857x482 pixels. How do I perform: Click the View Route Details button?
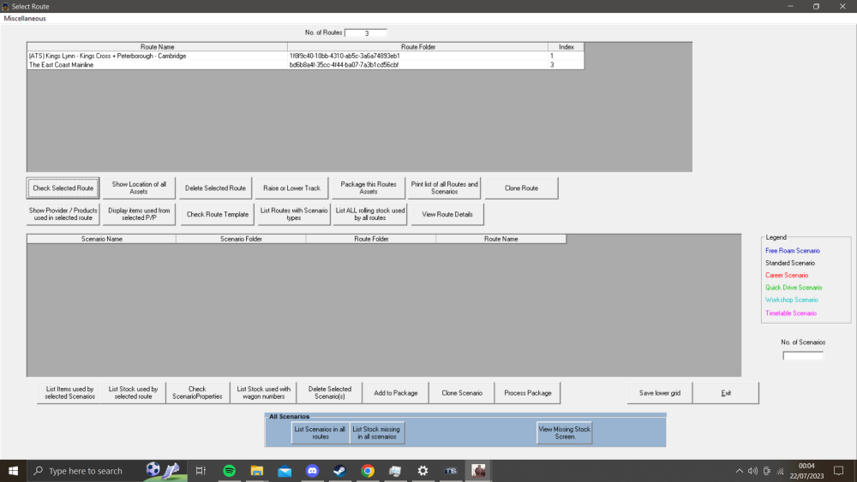pos(447,214)
